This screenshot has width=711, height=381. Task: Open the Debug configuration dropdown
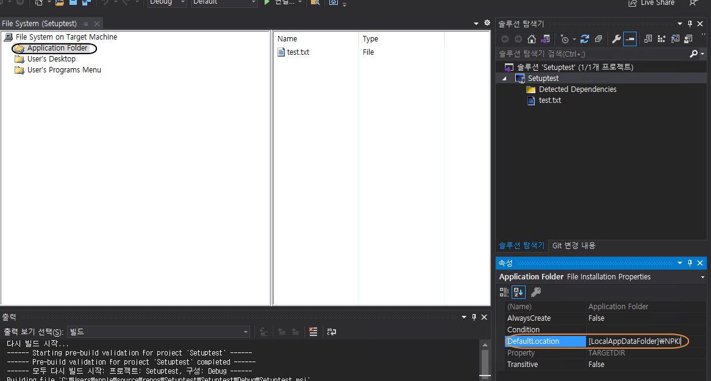(165, 2)
